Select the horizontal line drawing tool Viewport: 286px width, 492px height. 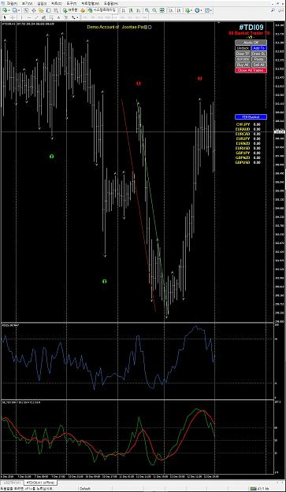(x=29, y=17)
